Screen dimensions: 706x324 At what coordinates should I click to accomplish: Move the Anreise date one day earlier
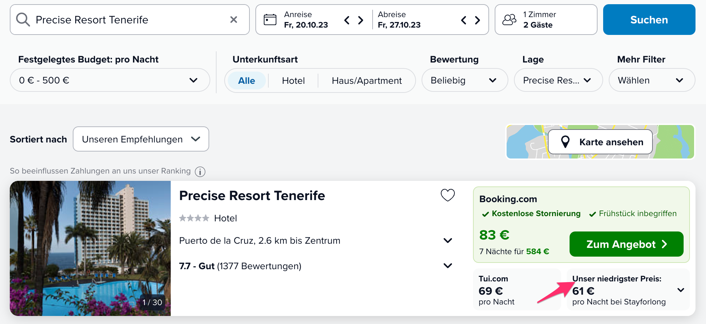tap(347, 20)
